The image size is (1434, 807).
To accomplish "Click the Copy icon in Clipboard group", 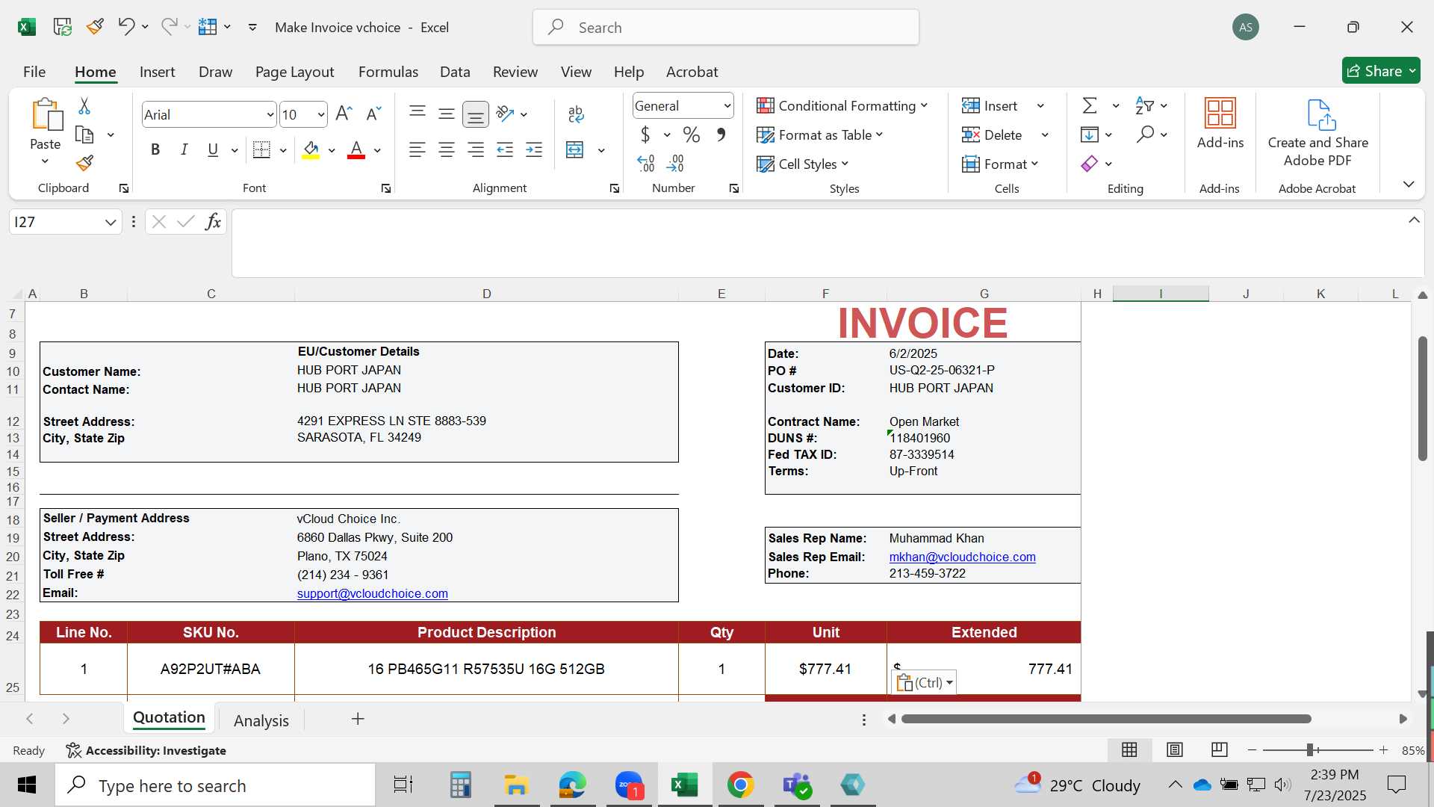I will (84, 135).
